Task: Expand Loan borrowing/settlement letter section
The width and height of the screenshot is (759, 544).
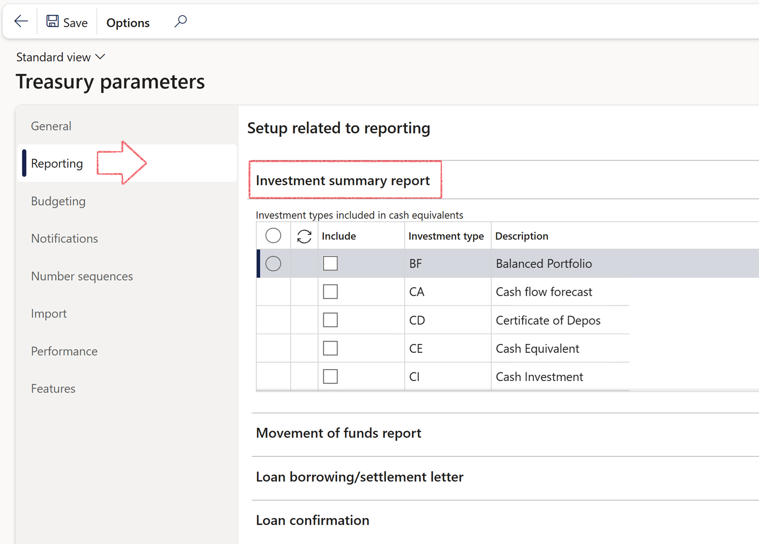Action: click(x=359, y=477)
